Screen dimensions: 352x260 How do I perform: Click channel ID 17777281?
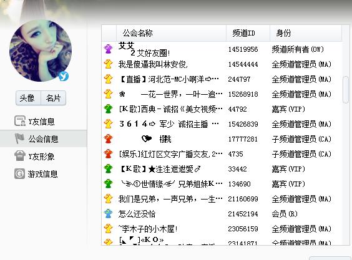pos(243,139)
